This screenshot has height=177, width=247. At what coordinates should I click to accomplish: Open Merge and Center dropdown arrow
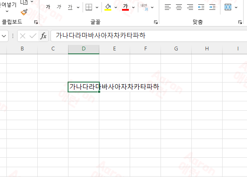(x=236, y=7)
